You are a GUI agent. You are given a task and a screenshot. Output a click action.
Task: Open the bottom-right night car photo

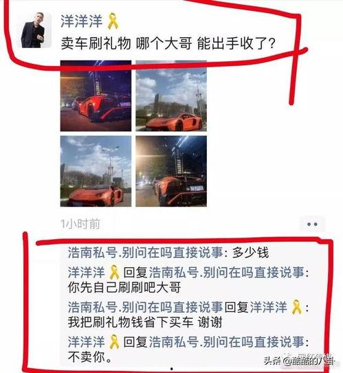(171, 171)
